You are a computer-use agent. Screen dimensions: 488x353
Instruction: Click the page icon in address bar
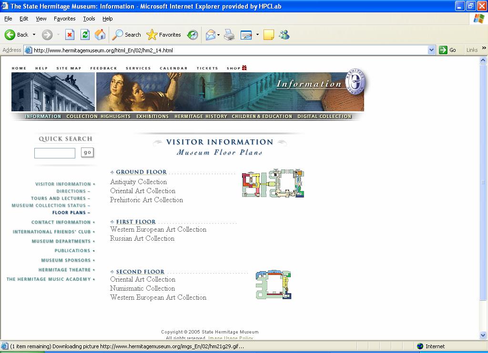[x=28, y=50]
